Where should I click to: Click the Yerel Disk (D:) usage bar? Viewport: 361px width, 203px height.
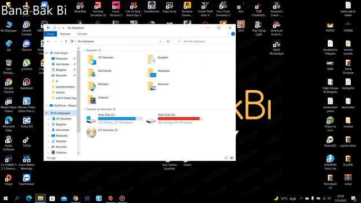tap(180, 118)
